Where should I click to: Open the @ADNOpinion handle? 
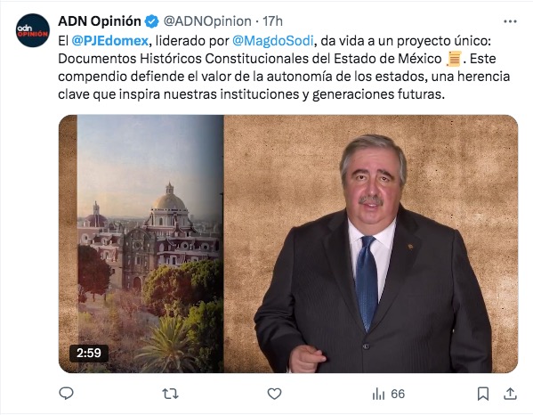[x=207, y=21]
